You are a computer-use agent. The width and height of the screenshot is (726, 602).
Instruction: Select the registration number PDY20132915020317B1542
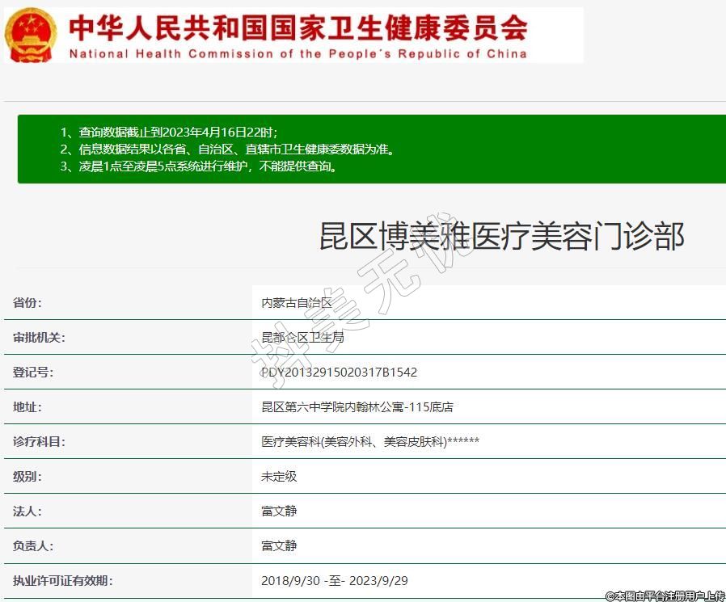(x=339, y=373)
